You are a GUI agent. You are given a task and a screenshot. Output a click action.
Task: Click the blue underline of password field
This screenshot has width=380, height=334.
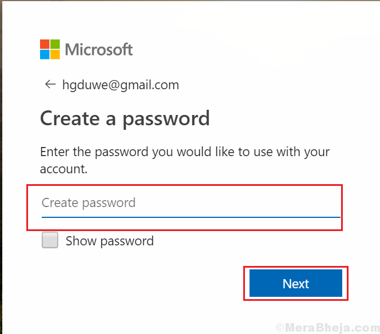coord(191,217)
